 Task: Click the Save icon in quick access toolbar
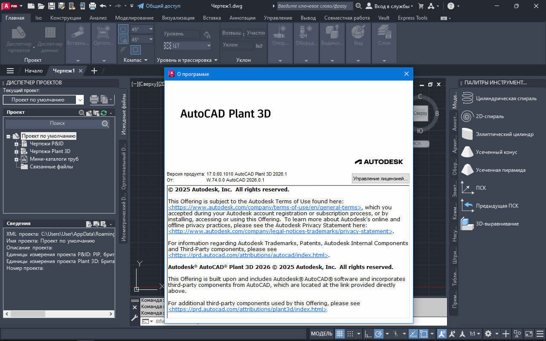tap(51, 6)
